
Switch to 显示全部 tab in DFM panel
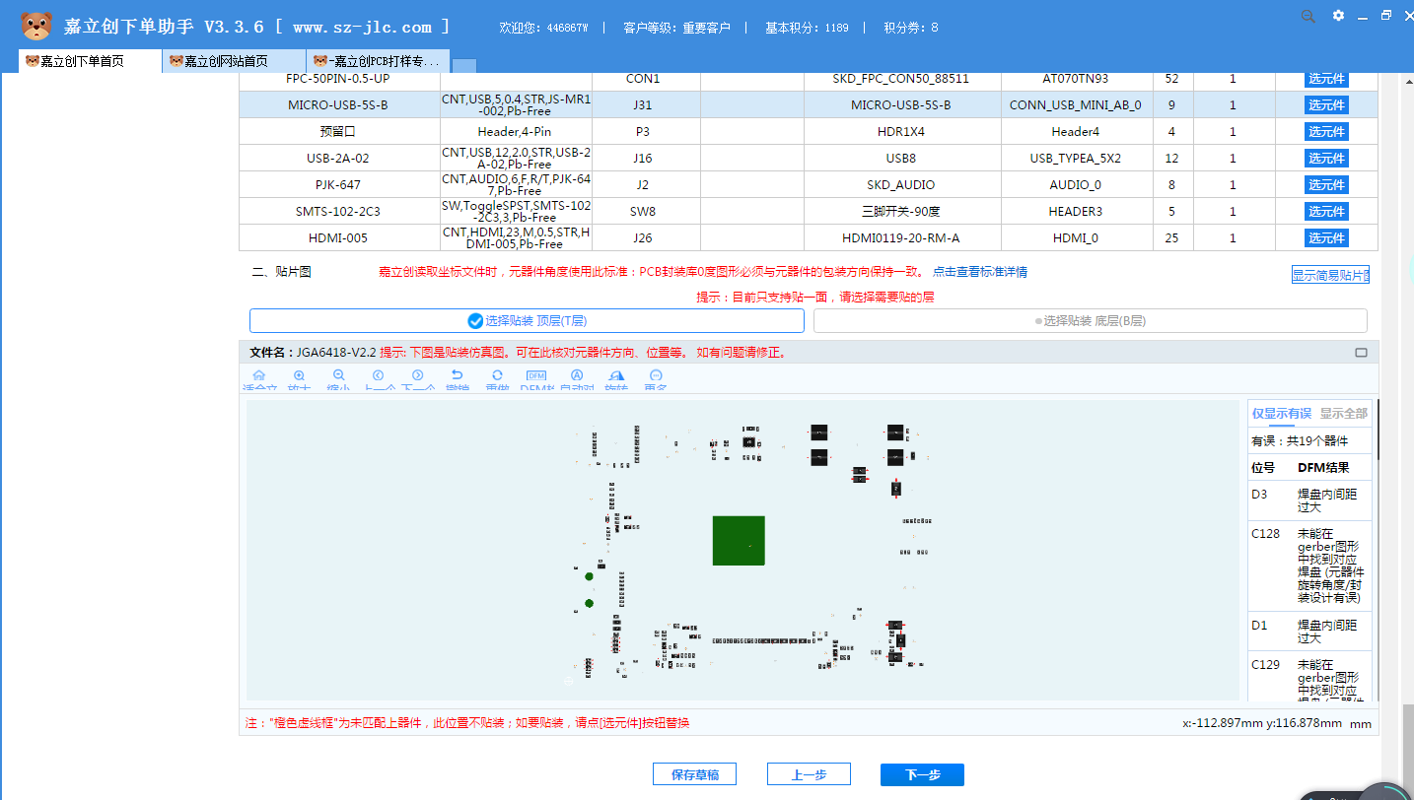[x=1343, y=414]
